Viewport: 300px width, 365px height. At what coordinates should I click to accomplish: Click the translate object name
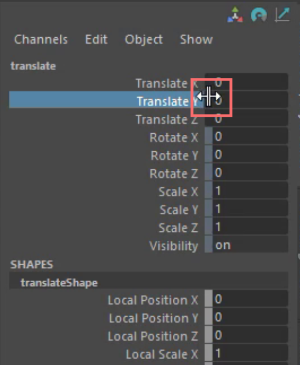(x=33, y=66)
